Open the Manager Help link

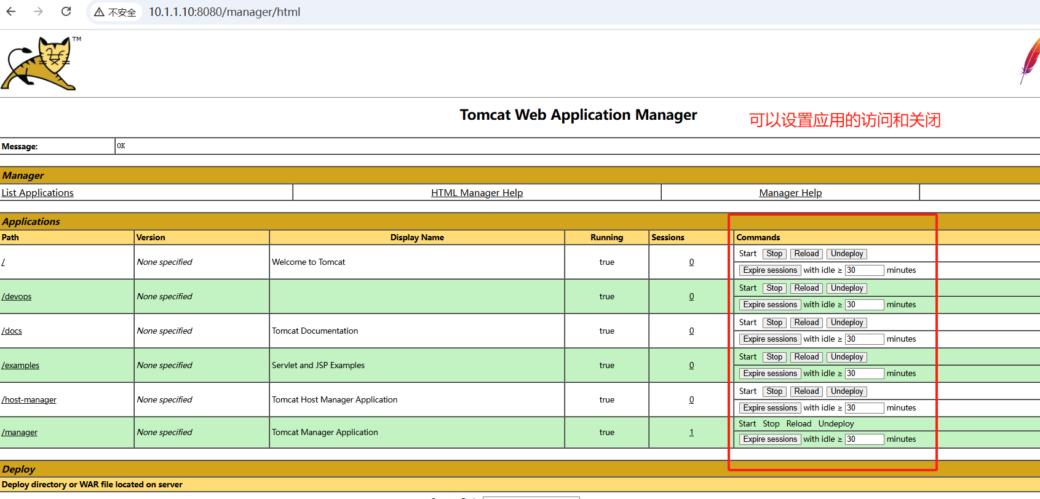(790, 193)
